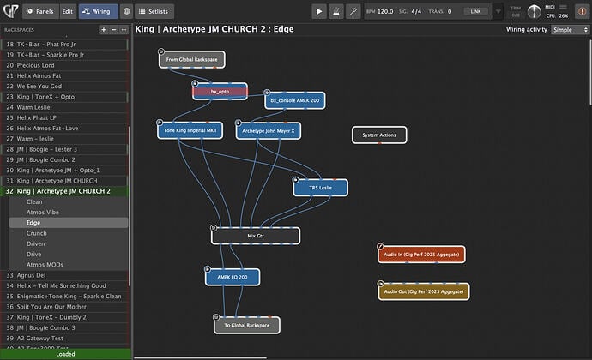Toggle bypass icon on bx_opto block

pos(195,83)
